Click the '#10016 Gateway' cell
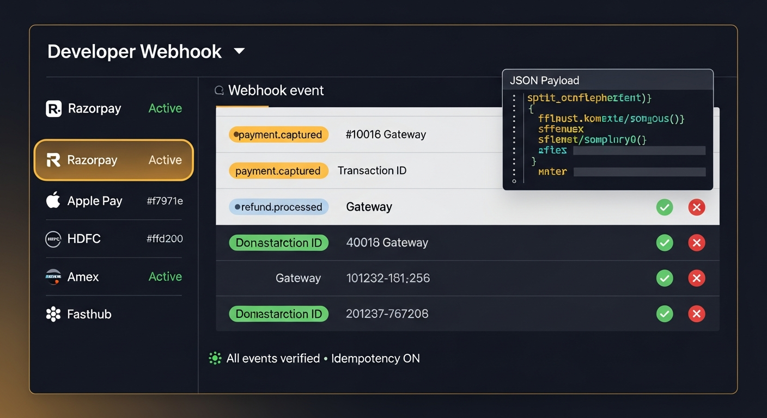Image resolution: width=767 pixels, height=418 pixels. [386, 134]
